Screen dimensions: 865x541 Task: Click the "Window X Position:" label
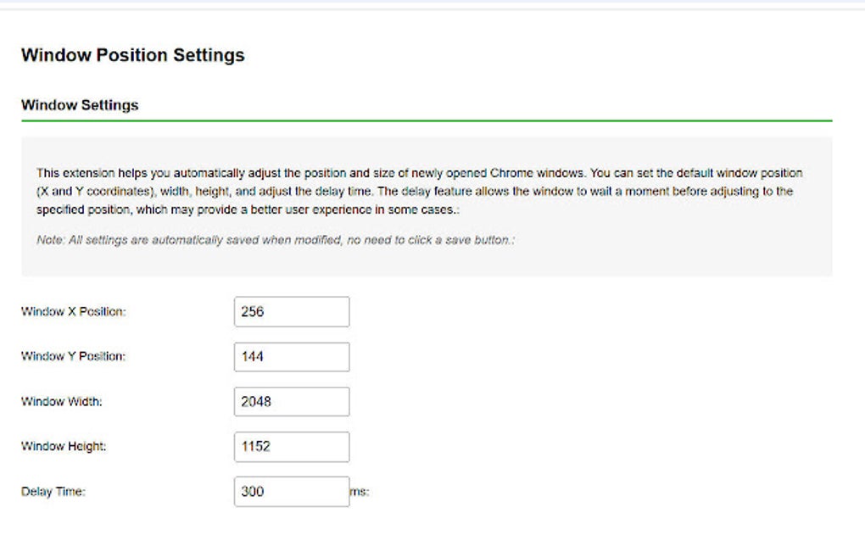point(73,311)
